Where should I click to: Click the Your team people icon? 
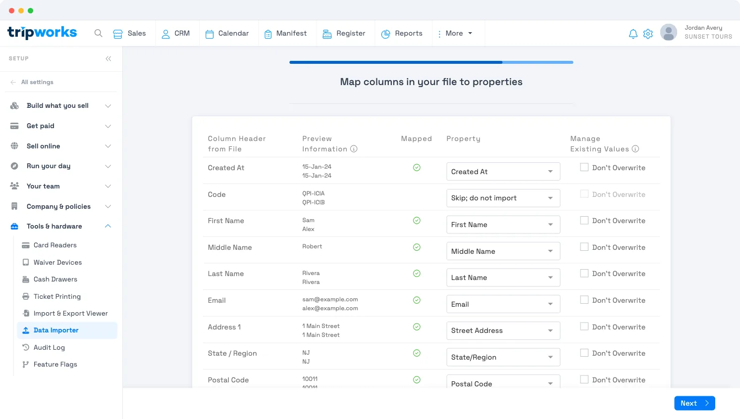click(14, 186)
